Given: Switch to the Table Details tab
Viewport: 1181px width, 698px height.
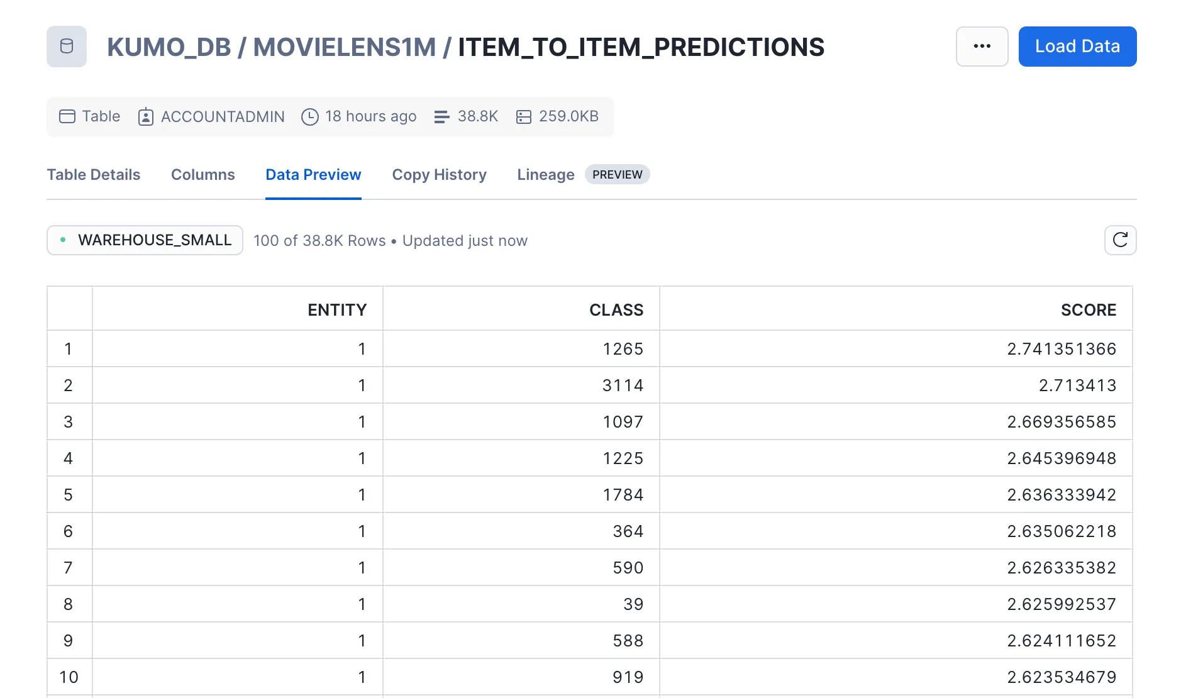Looking at the screenshot, I should [x=94, y=175].
